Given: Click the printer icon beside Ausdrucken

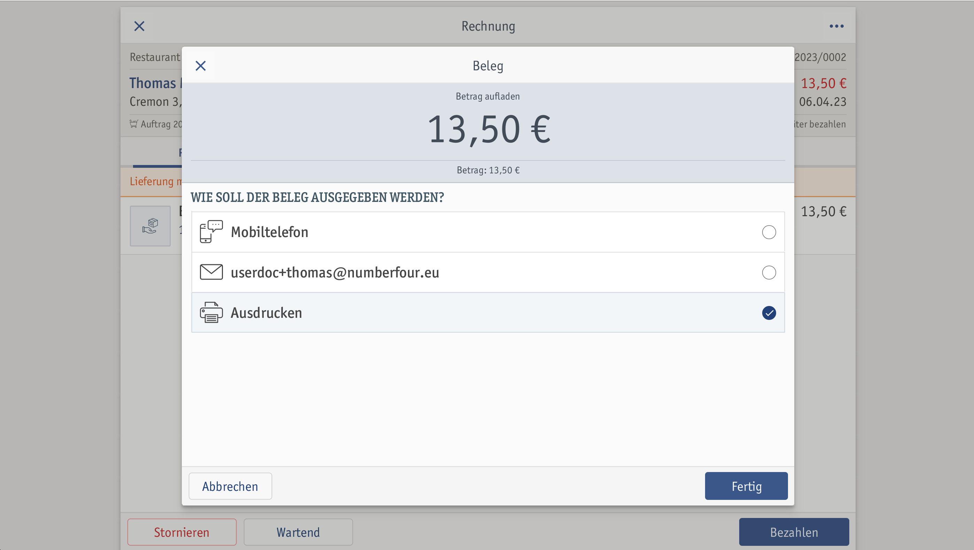Looking at the screenshot, I should [x=211, y=312].
